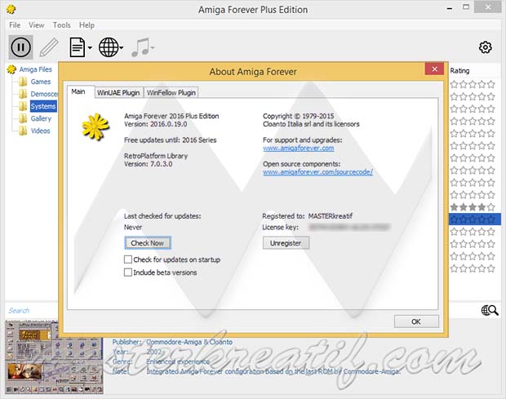Click the music notes icon in the toolbar
The height and width of the screenshot is (399, 506).
[140, 47]
